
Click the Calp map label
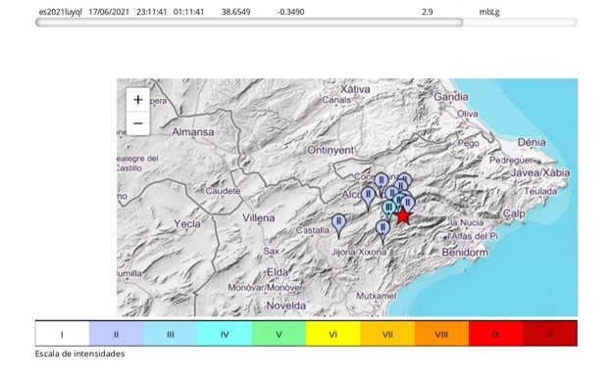[514, 213]
